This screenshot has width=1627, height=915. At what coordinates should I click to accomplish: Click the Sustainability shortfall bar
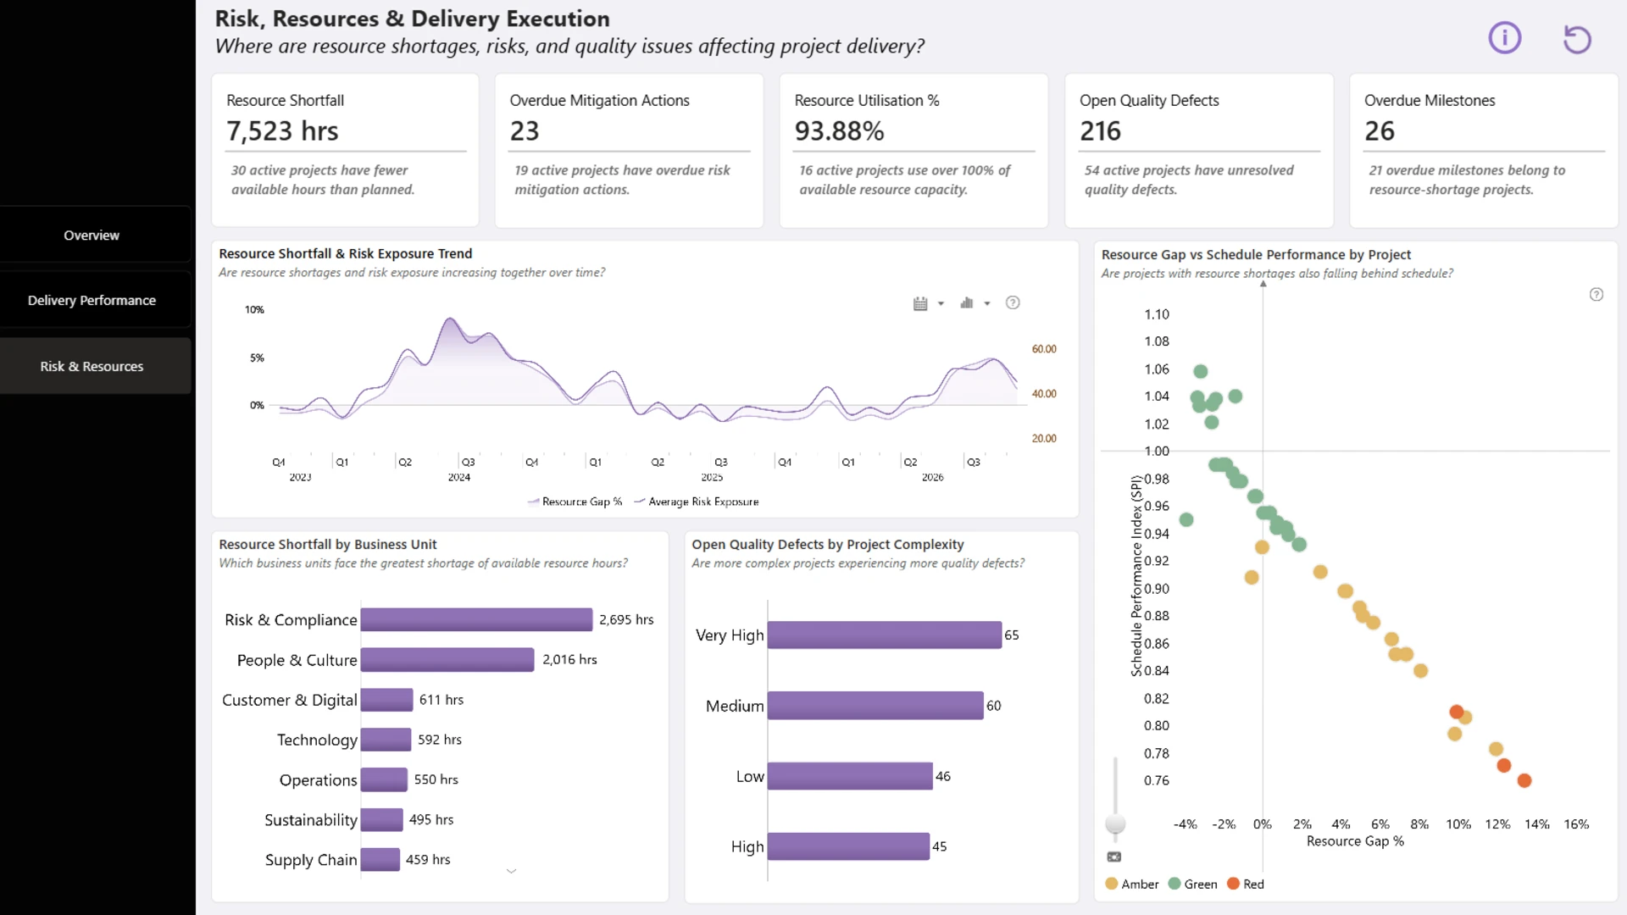[x=382, y=819]
